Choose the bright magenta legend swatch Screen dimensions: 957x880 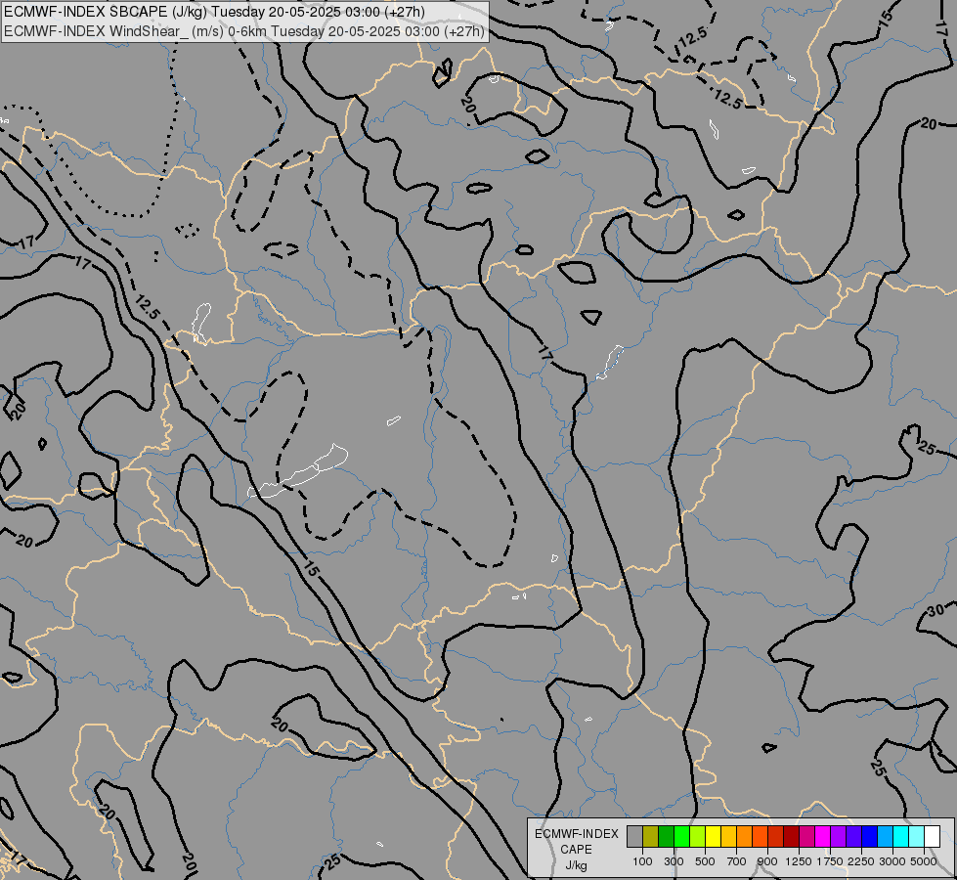coord(822,836)
